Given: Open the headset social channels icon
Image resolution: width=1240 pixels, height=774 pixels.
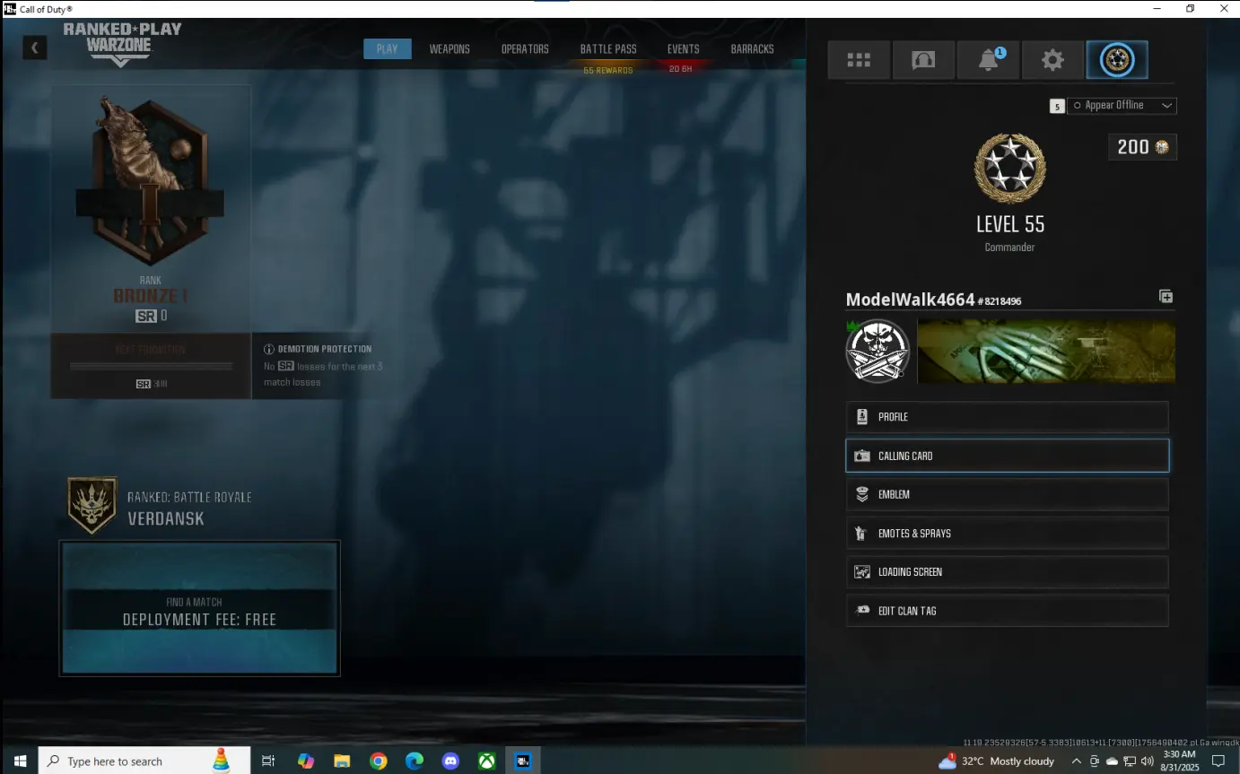Looking at the screenshot, I should coord(923,60).
